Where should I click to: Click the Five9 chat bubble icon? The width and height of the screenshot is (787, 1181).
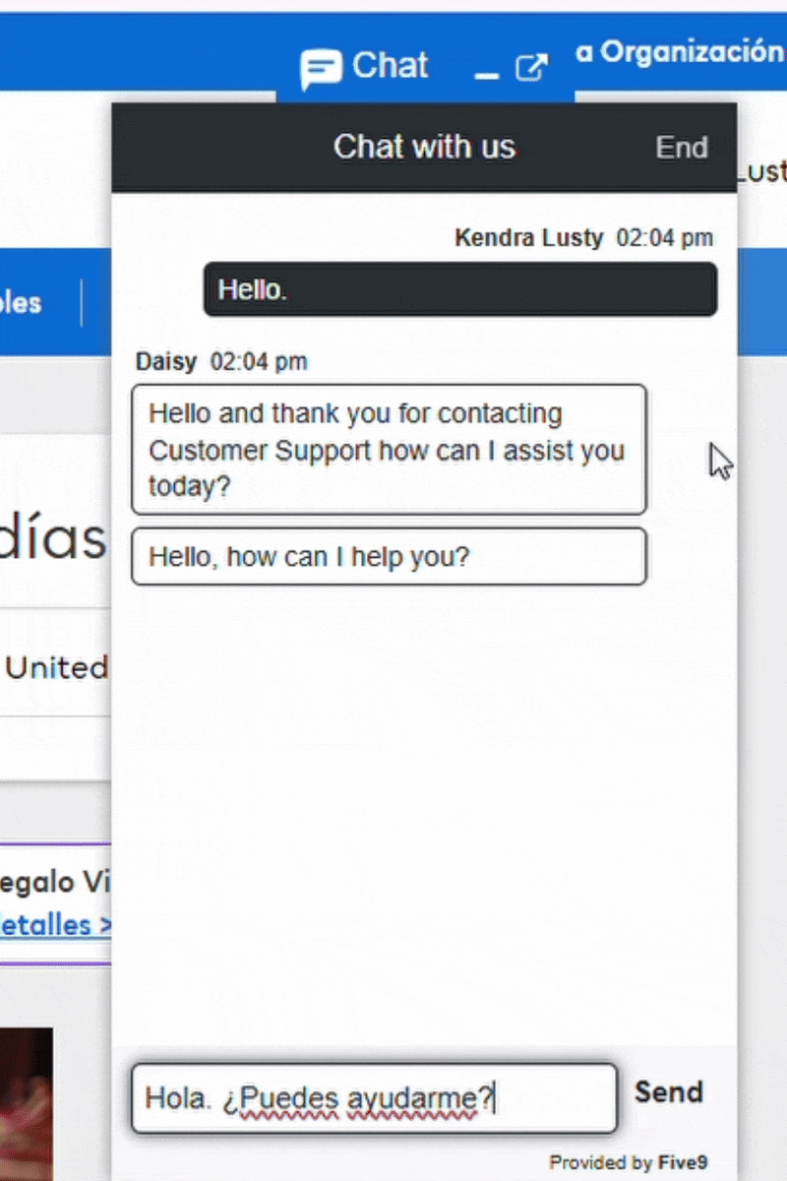[x=322, y=67]
